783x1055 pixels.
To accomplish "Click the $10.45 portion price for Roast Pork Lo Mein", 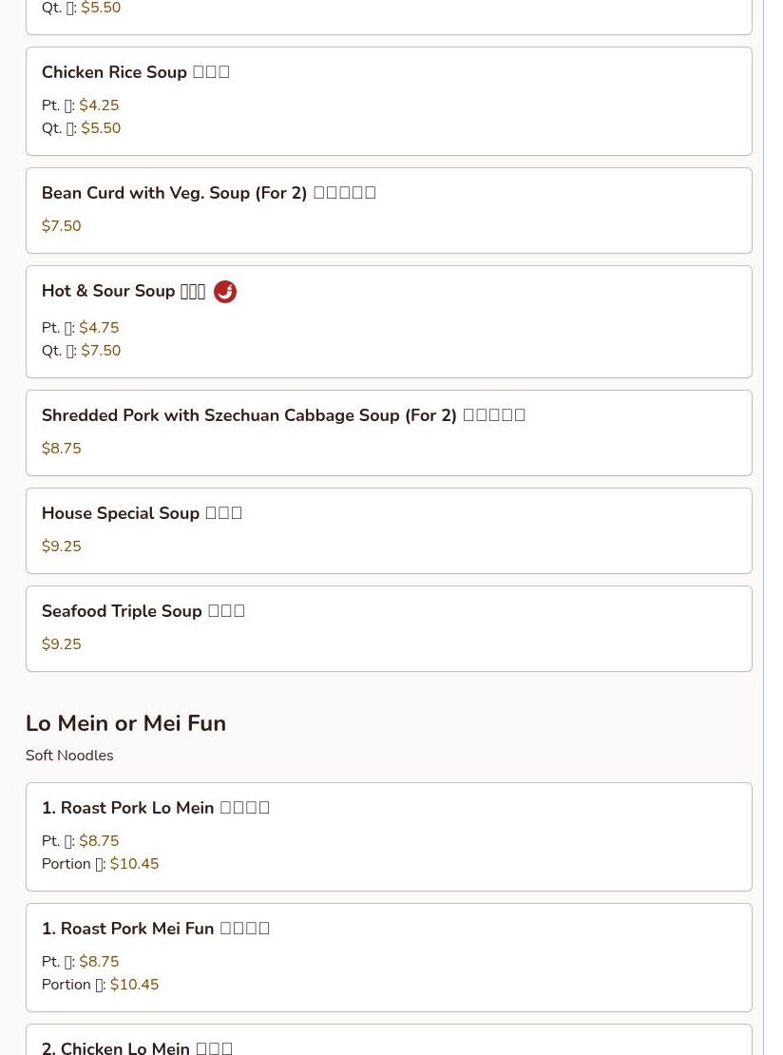I will (x=134, y=864).
